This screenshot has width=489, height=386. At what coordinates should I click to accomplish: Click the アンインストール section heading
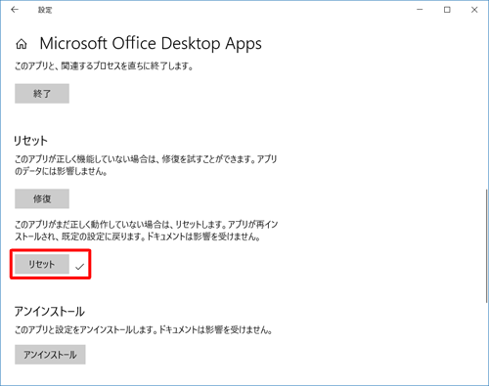50,312
